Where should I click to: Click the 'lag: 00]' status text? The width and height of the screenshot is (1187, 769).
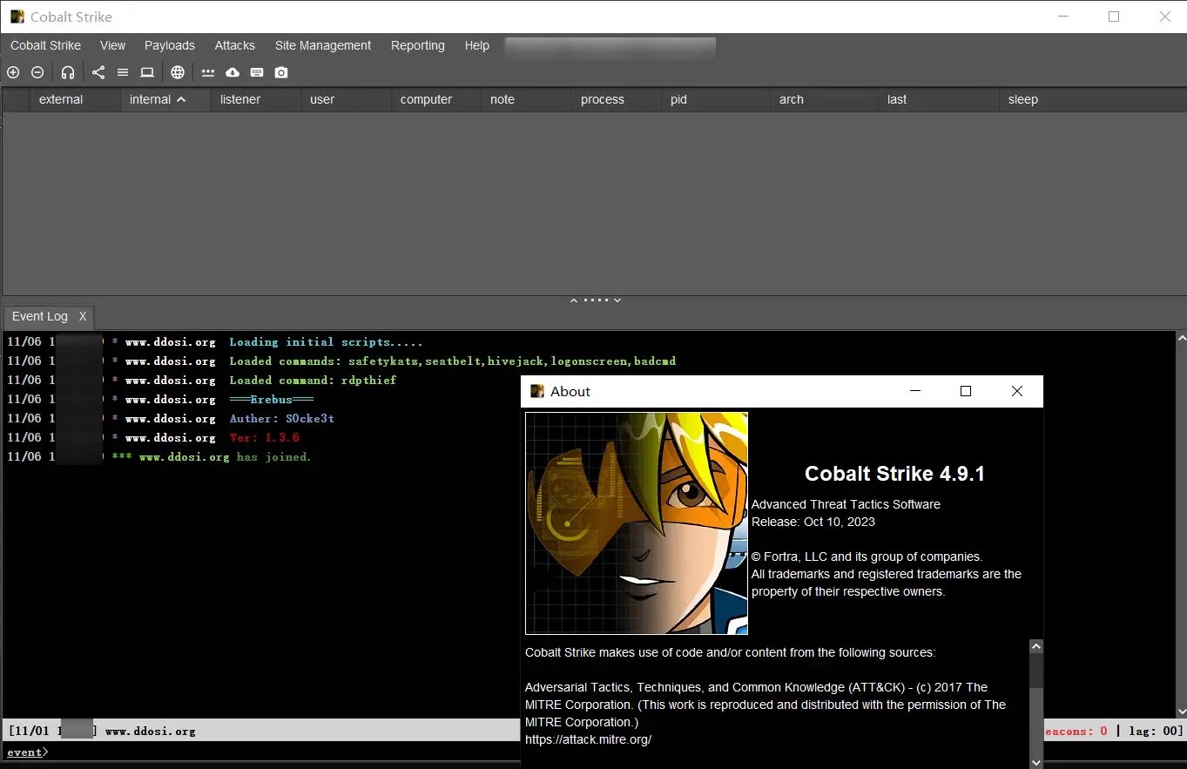[1155, 731]
